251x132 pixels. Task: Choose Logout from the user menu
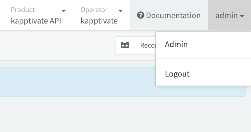177,74
